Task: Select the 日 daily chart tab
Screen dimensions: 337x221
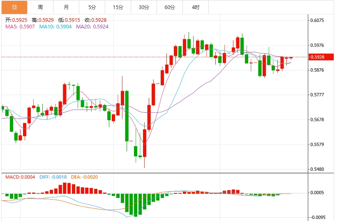Action: click(x=14, y=7)
